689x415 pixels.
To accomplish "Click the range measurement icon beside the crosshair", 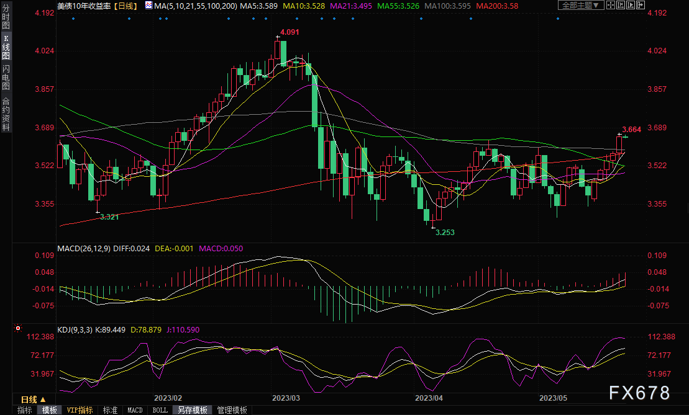I will (622, 6).
